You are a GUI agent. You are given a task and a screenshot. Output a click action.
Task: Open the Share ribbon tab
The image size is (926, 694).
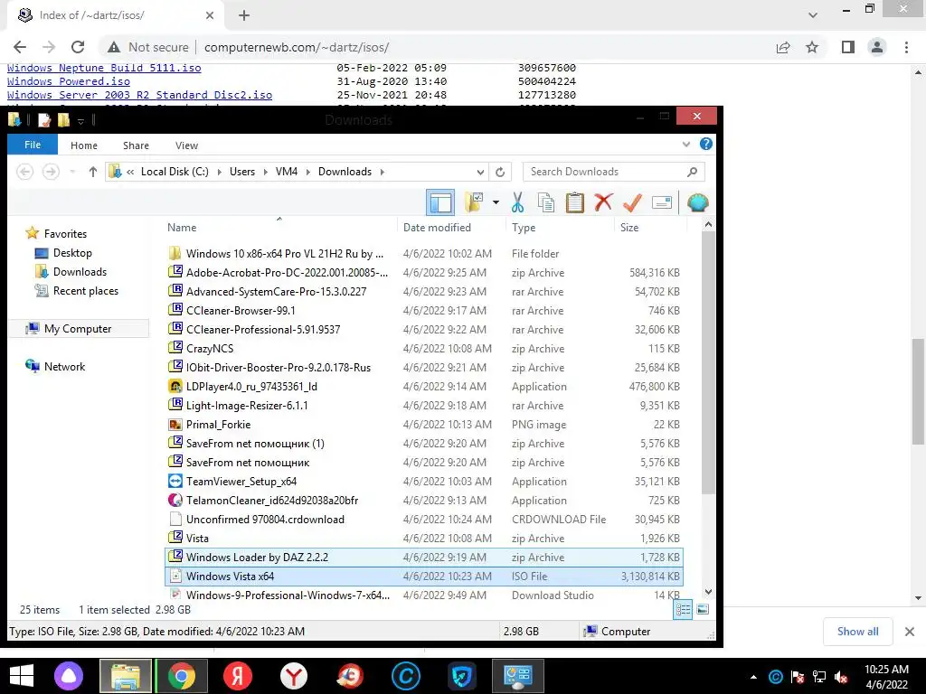click(136, 145)
